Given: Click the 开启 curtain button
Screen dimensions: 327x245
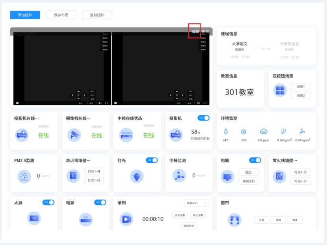Looking at the screenshot, I should coord(262,220).
